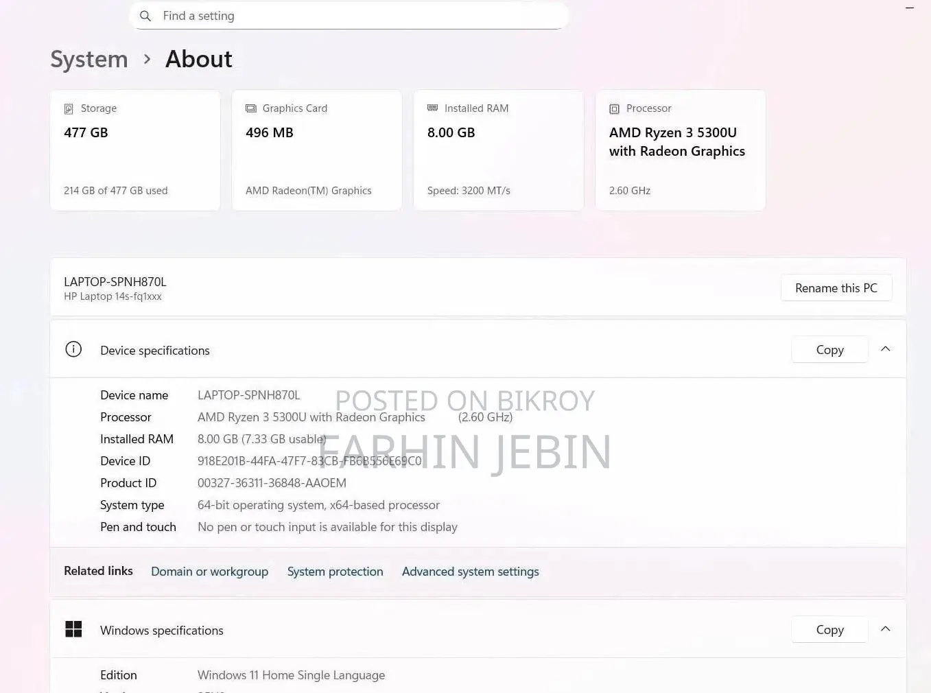
Task: Minimize the Settings window
Action: [x=910, y=8]
